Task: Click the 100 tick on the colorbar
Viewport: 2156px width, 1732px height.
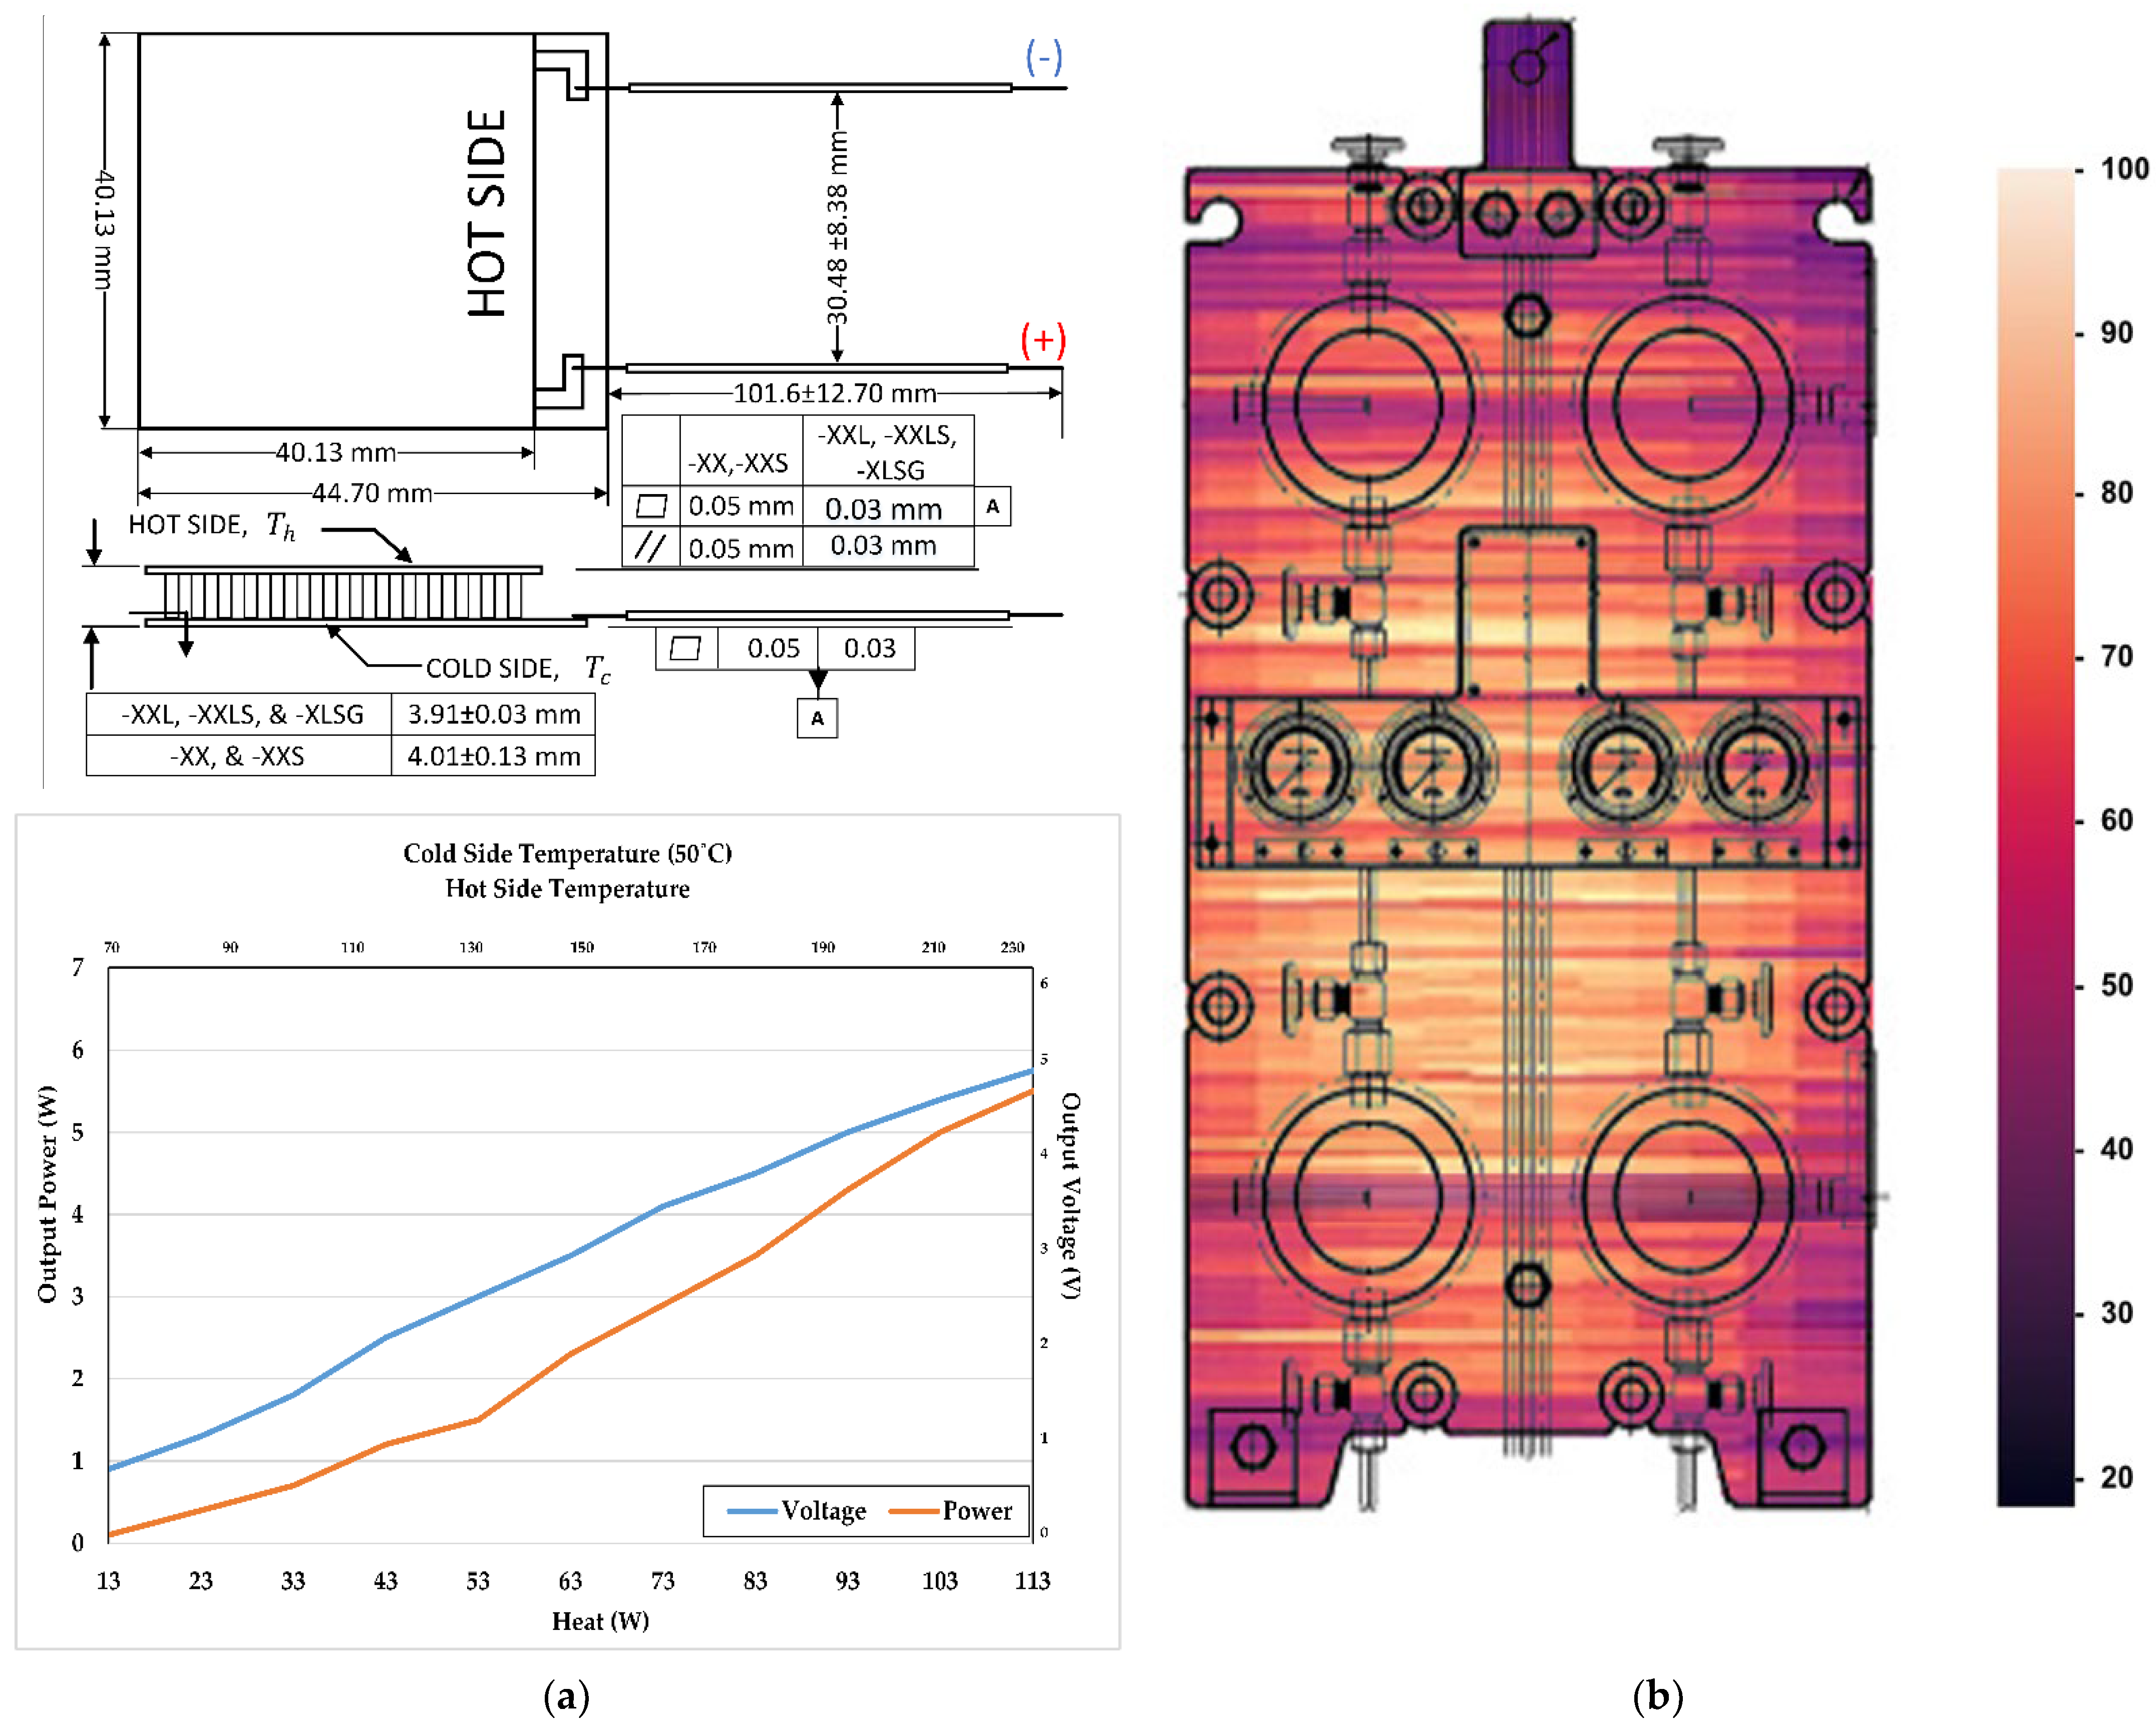Action: click(2124, 168)
